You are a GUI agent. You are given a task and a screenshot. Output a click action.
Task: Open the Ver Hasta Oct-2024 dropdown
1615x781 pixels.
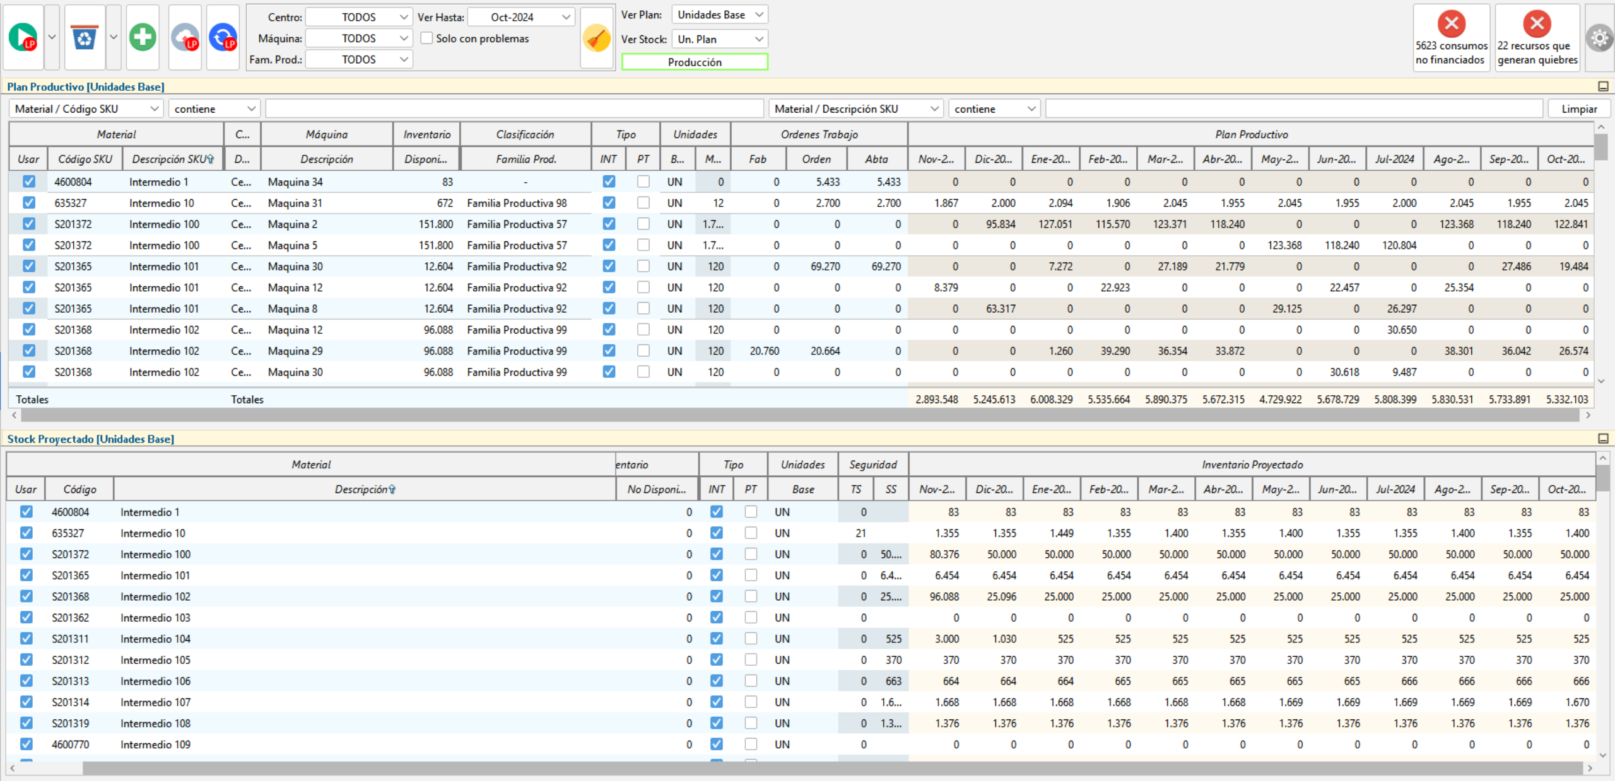[x=520, y=17]
